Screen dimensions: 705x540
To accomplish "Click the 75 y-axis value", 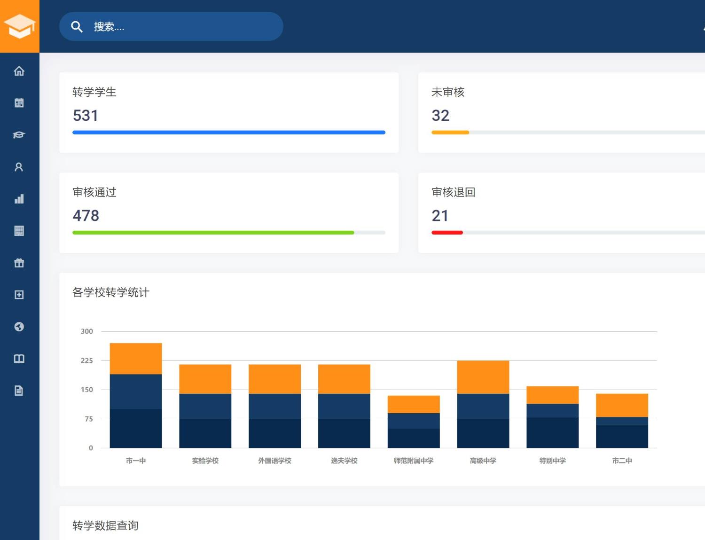I will coord(89,419).
